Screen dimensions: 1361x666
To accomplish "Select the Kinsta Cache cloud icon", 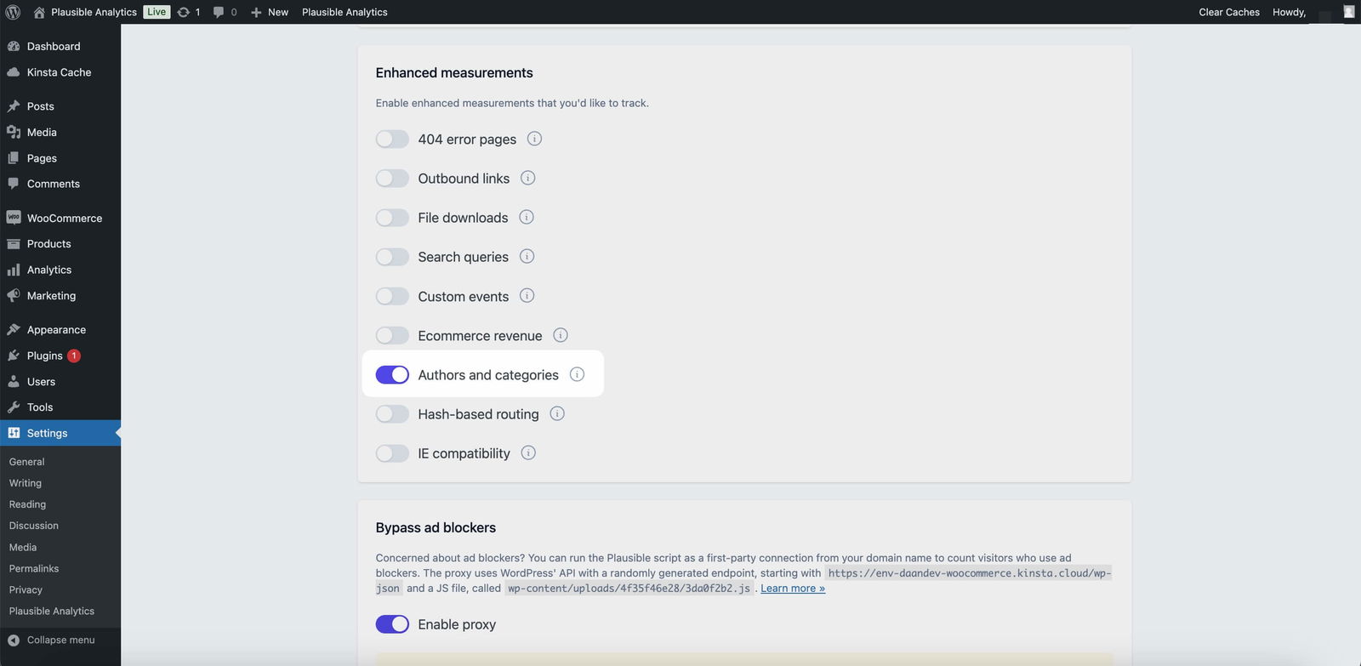I will 14,71.
